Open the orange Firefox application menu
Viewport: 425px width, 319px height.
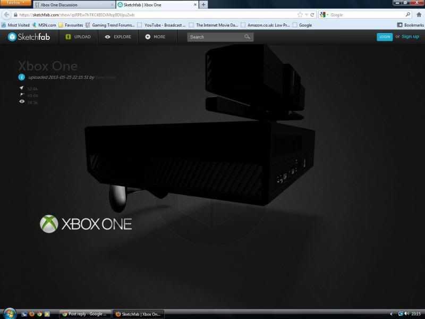(x=15, y=3)
